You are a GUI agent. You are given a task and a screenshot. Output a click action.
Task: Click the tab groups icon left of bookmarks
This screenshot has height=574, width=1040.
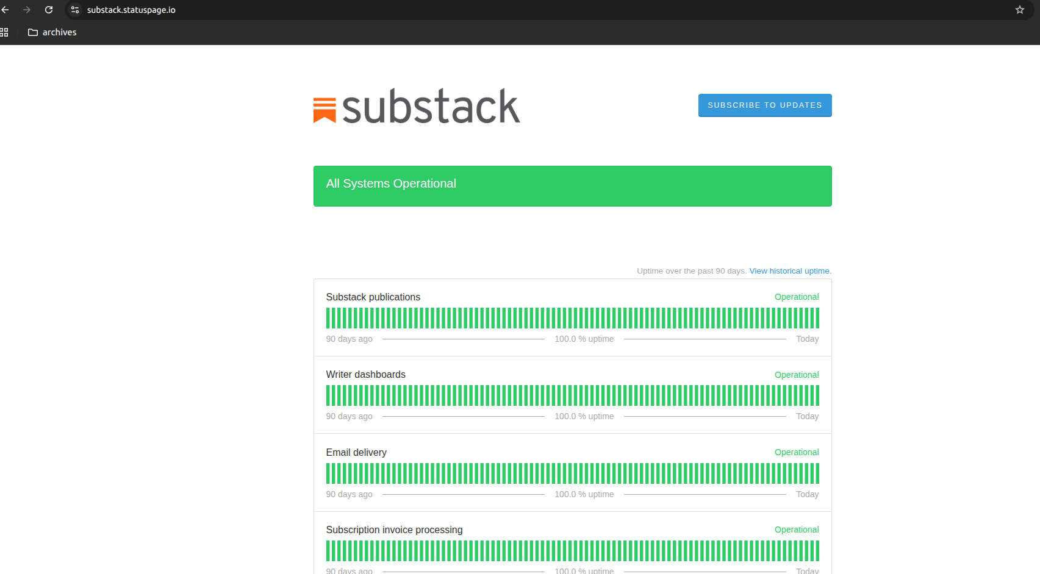click(x=4, y=32)
